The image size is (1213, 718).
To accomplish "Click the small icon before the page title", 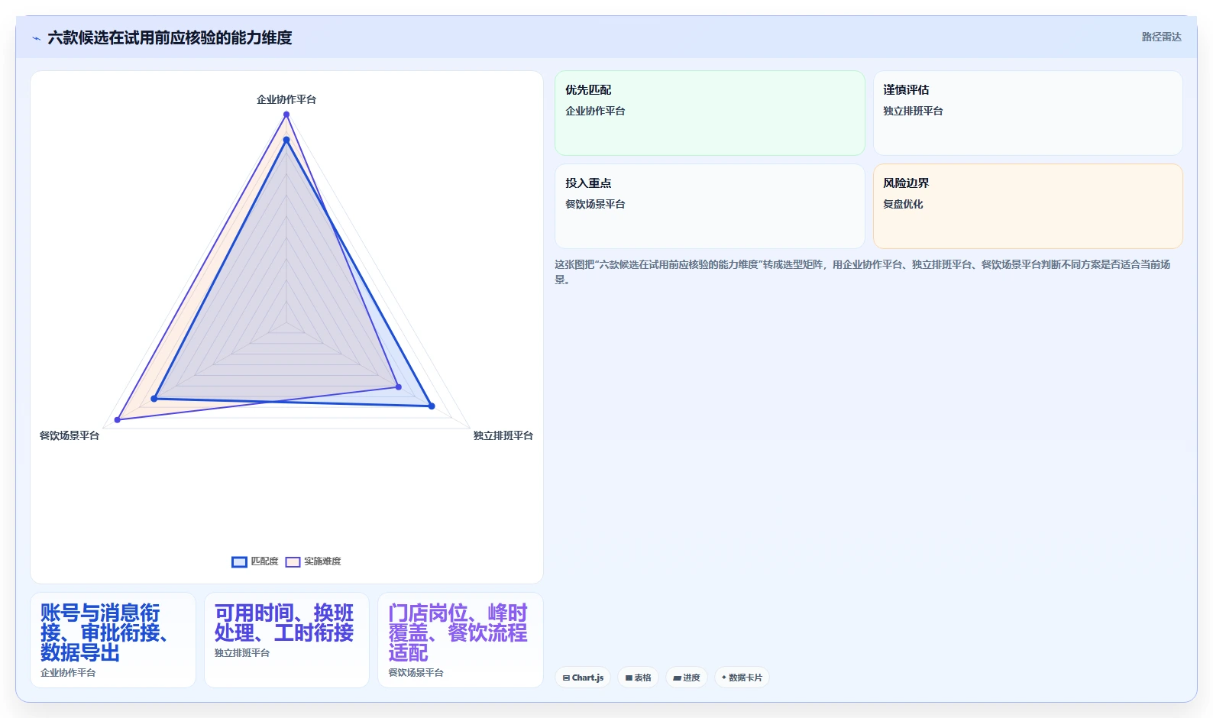I will click(x=36, y=38).
